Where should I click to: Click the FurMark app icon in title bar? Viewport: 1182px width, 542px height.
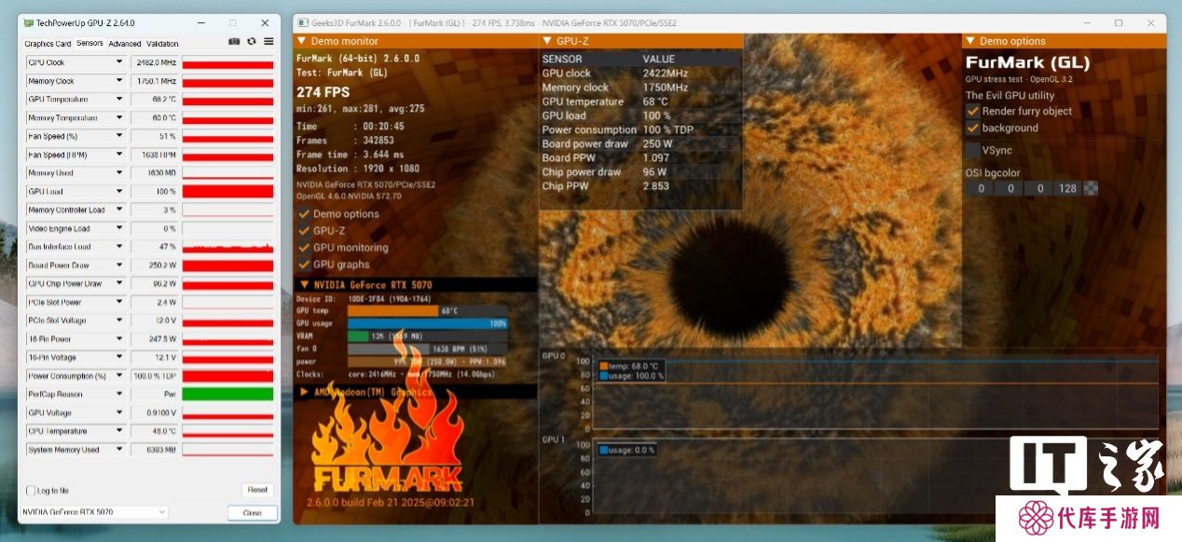[303, 22]
